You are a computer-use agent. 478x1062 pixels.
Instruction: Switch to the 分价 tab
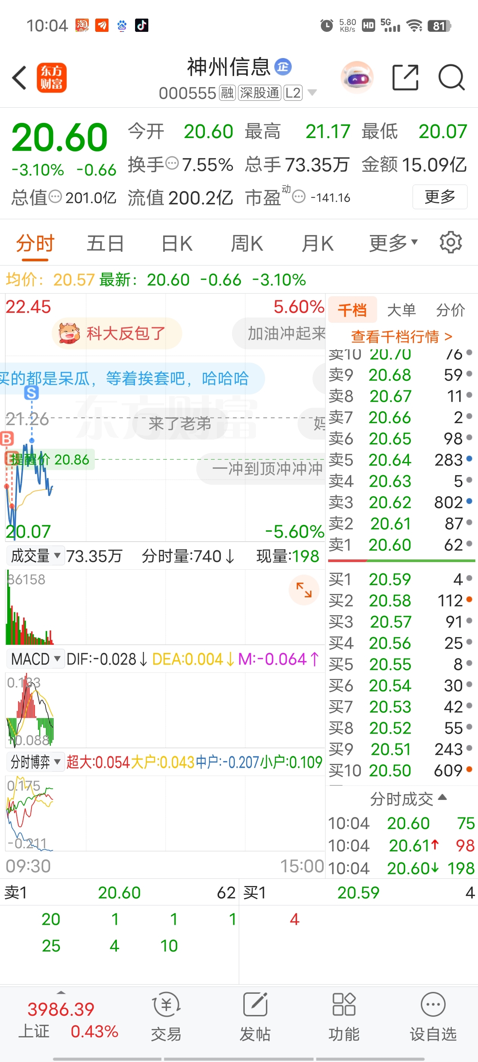point(450,309)
